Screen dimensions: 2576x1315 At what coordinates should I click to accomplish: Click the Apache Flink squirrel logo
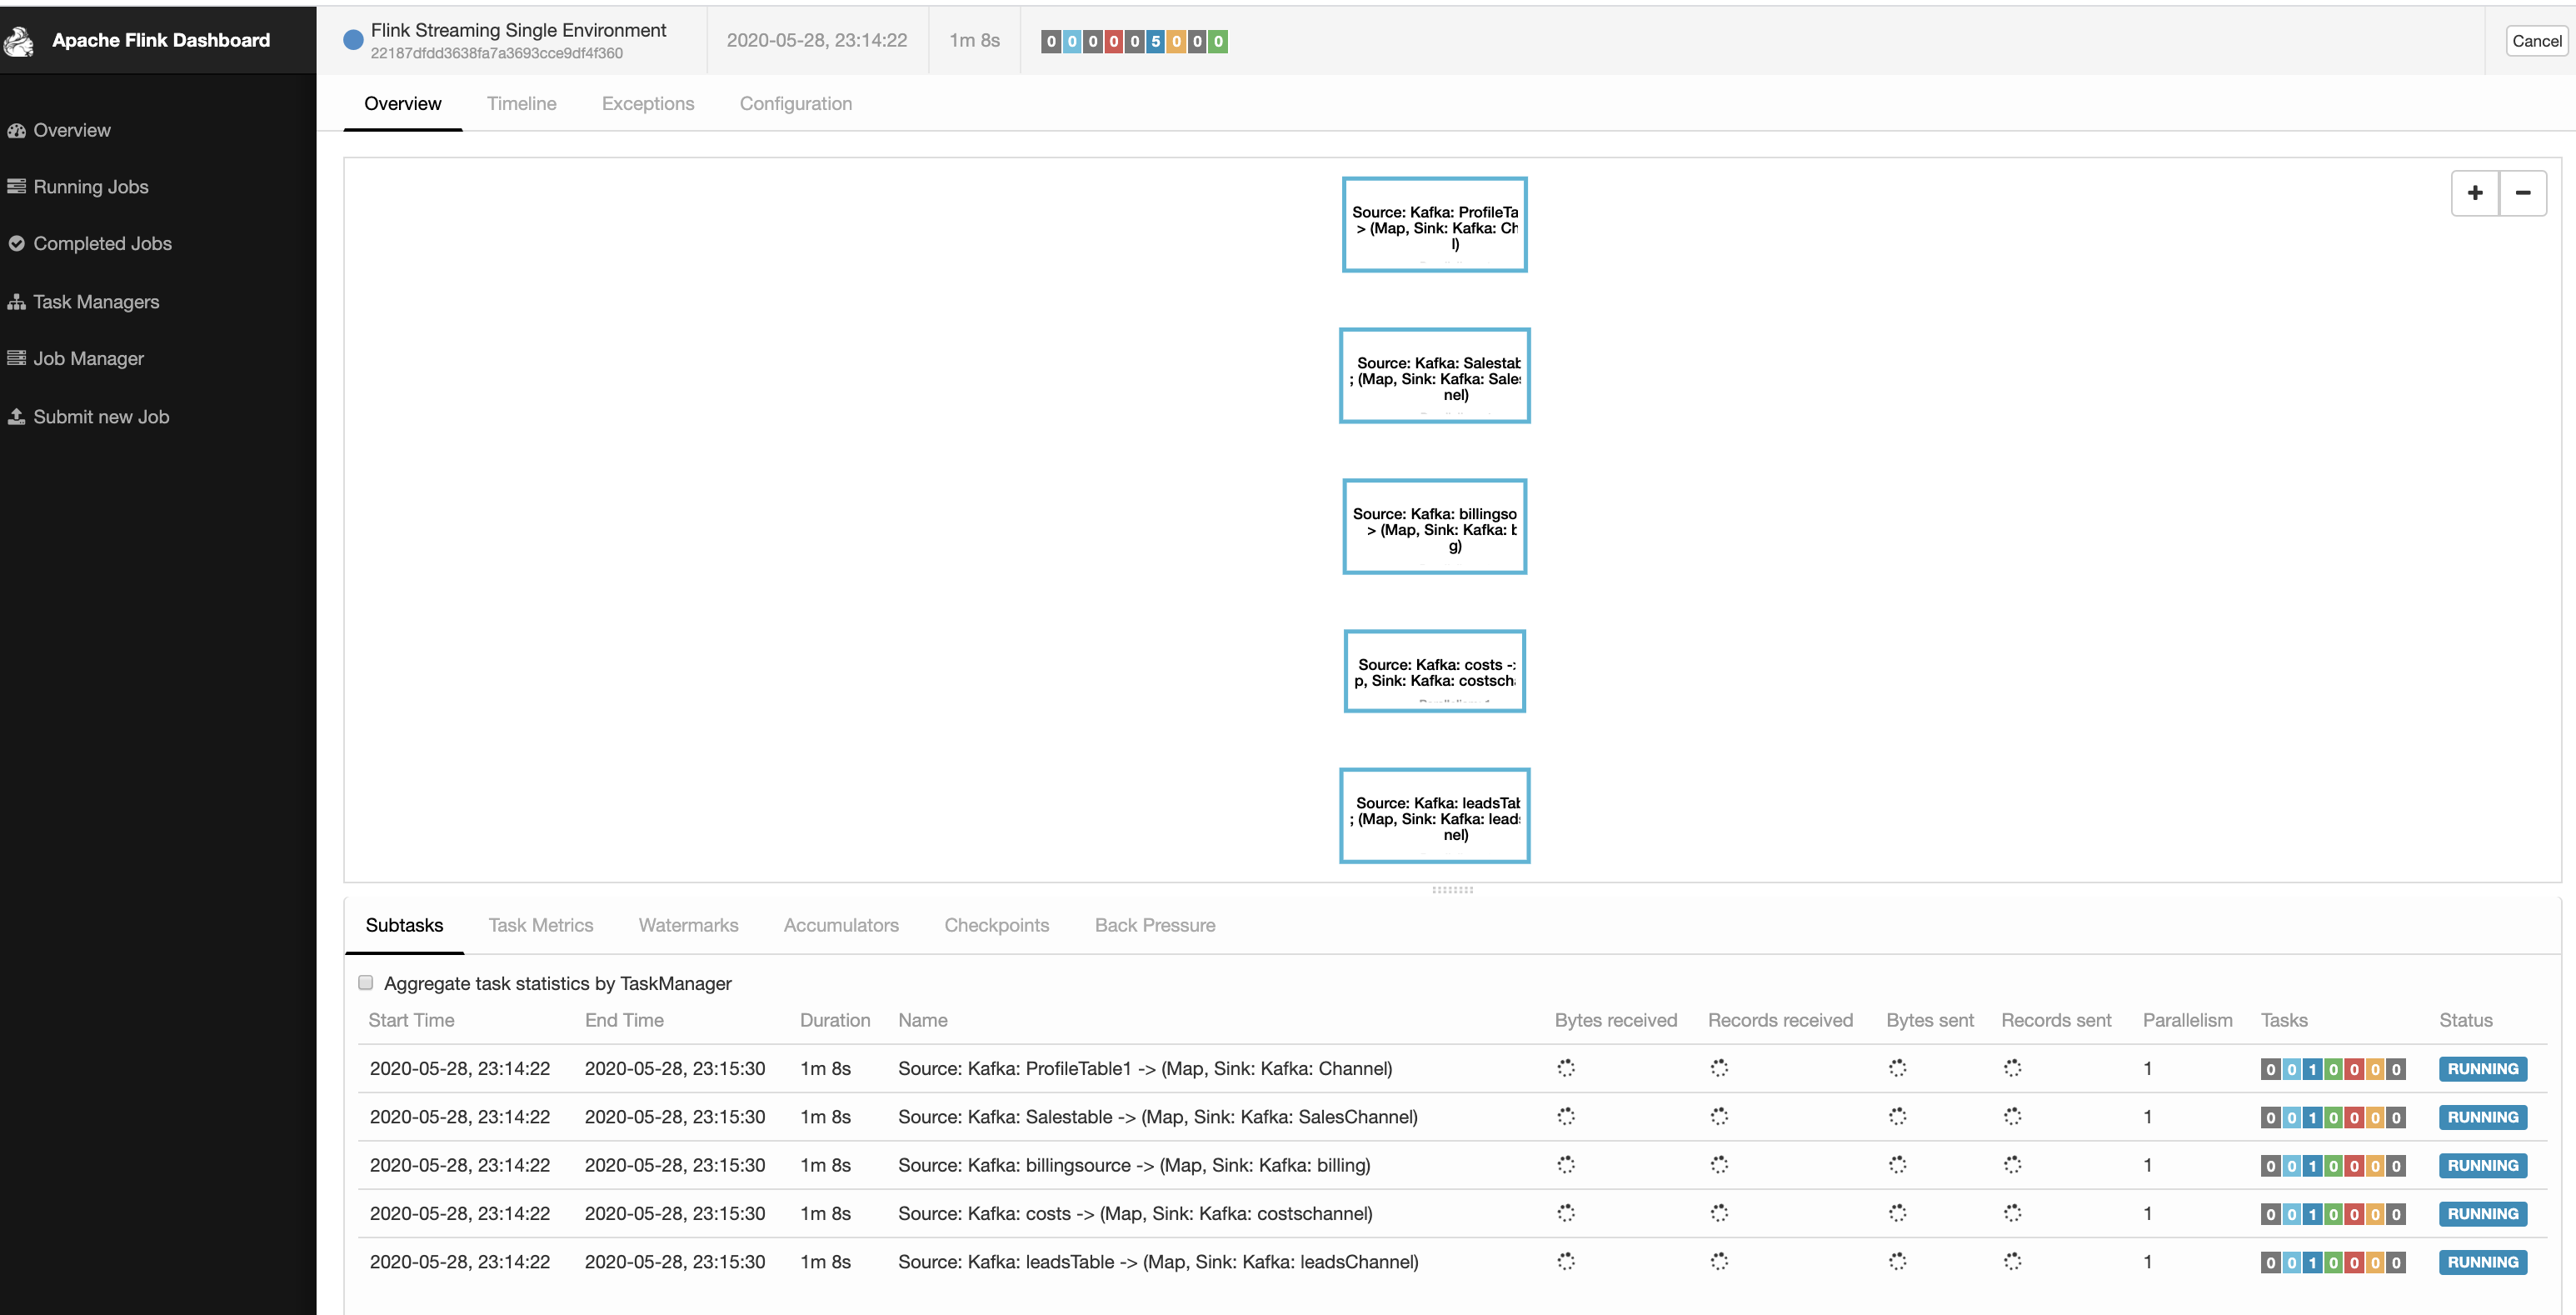click(18, 41)
